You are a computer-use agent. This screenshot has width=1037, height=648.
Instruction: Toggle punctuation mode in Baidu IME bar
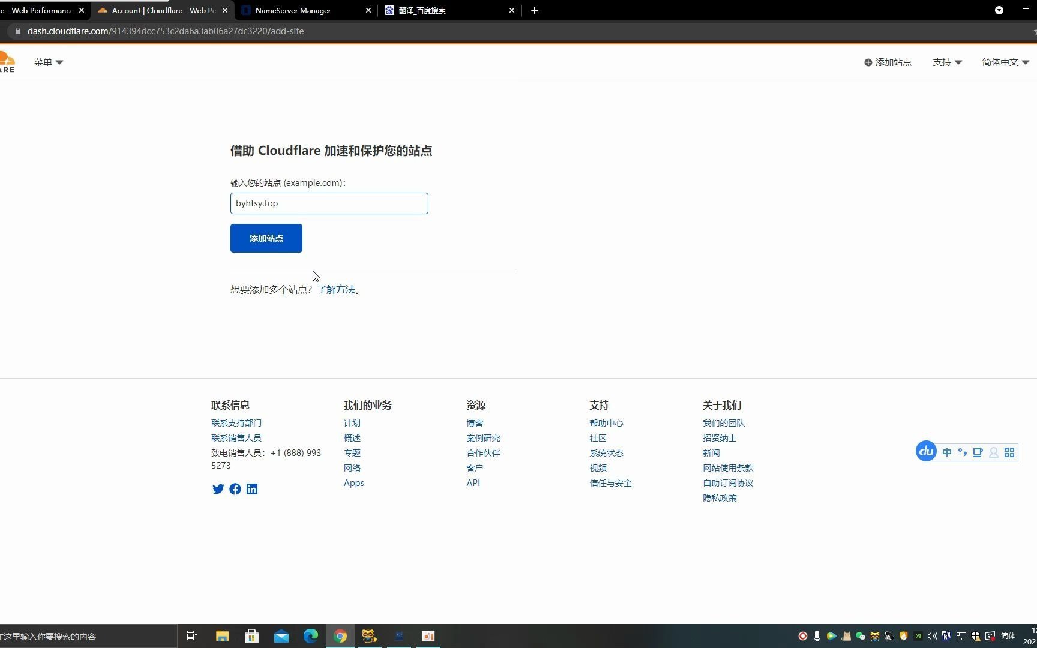coord(963,452)
